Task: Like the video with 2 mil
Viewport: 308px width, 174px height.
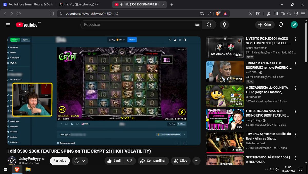Action: point(114,161)
